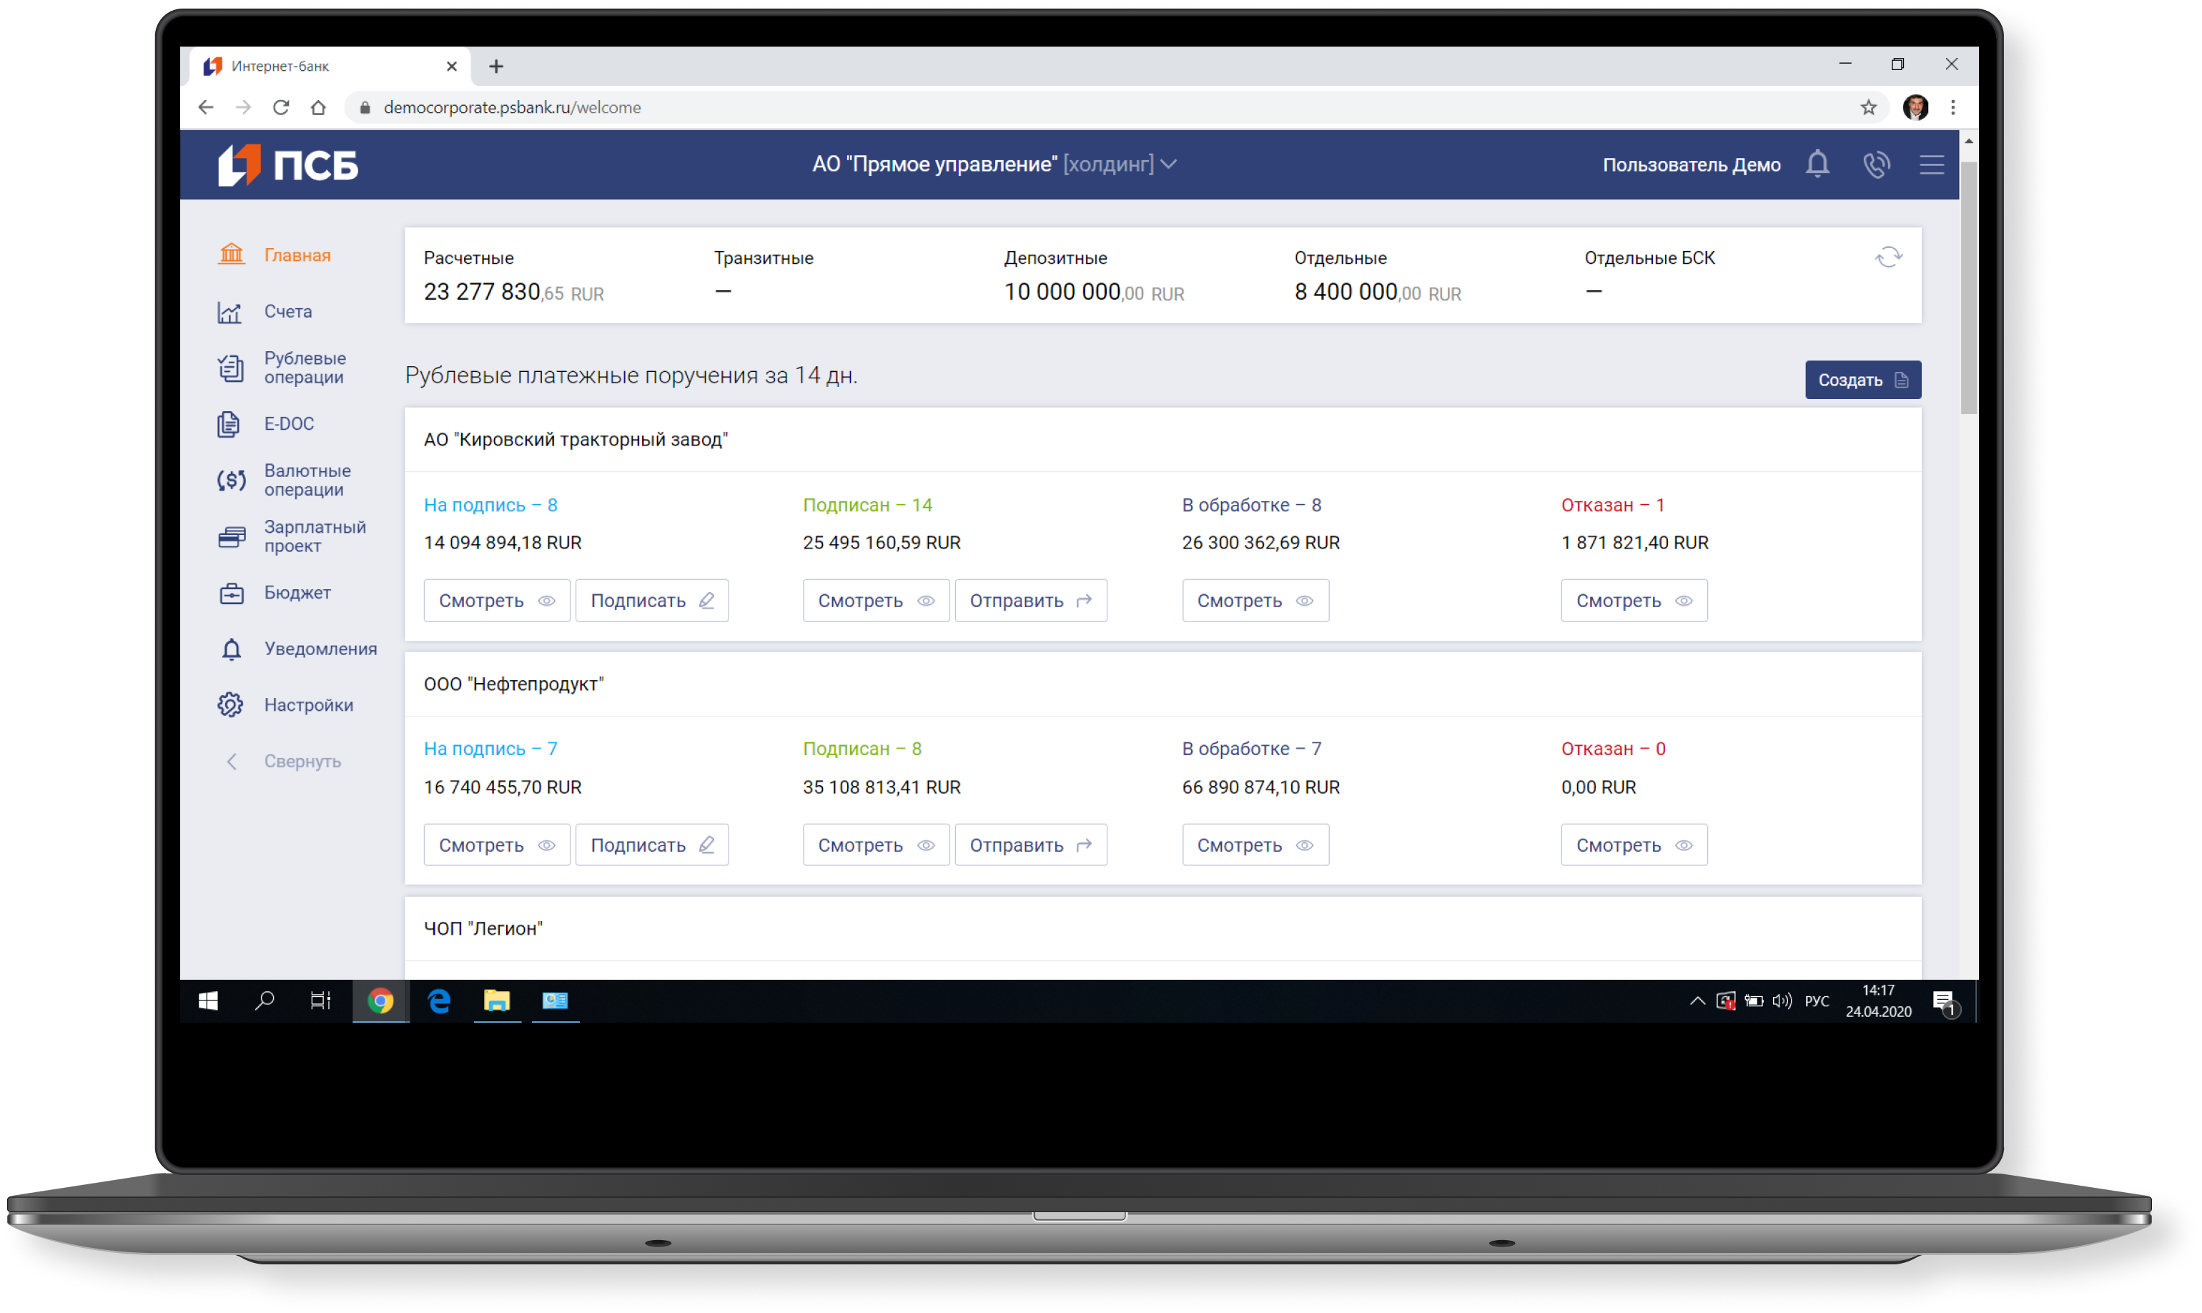Click Подписать for ООО Нефтепродукт
Image resolution: width=2202 pixels, height=1313 pixels.
(652, 845)
